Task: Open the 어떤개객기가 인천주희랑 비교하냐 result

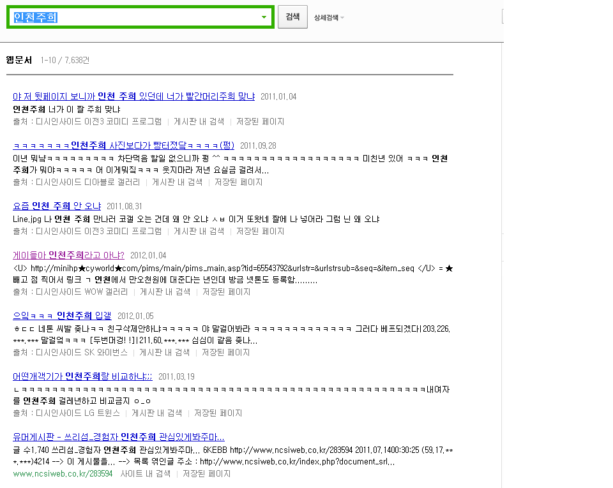Action: click(x=82, y=376)
